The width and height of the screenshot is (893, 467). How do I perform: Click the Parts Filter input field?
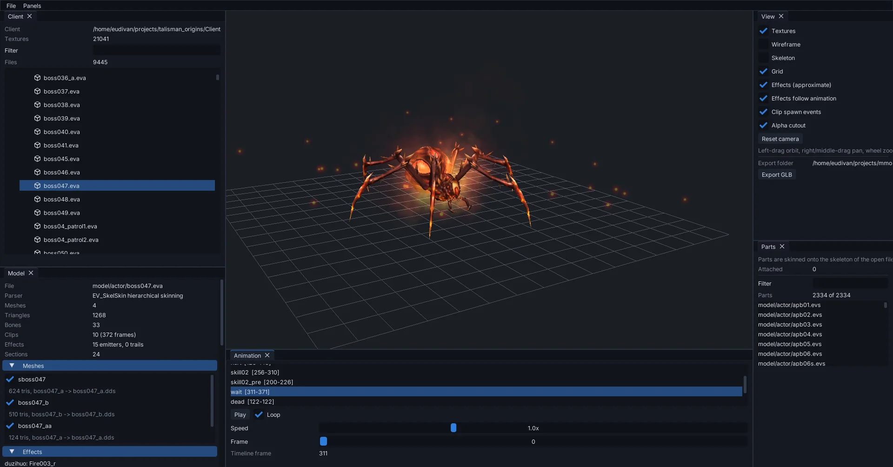tap(850, 283)
